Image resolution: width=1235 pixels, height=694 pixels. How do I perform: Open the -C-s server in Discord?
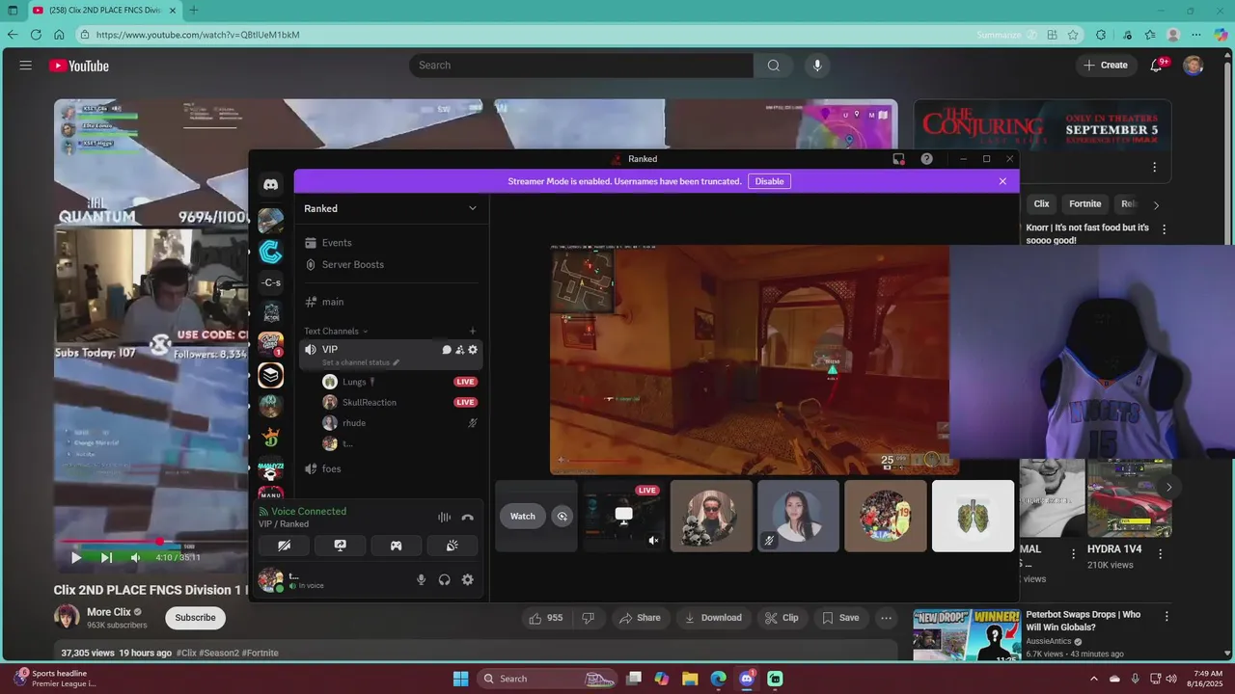[271, 282]
